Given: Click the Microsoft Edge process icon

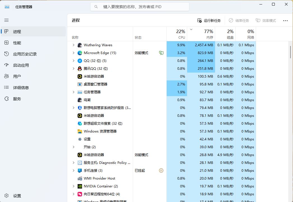Looking at the screenshot, I should [x=80, y=53].
